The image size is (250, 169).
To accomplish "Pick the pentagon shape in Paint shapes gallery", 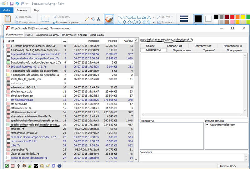I will 129,22.
